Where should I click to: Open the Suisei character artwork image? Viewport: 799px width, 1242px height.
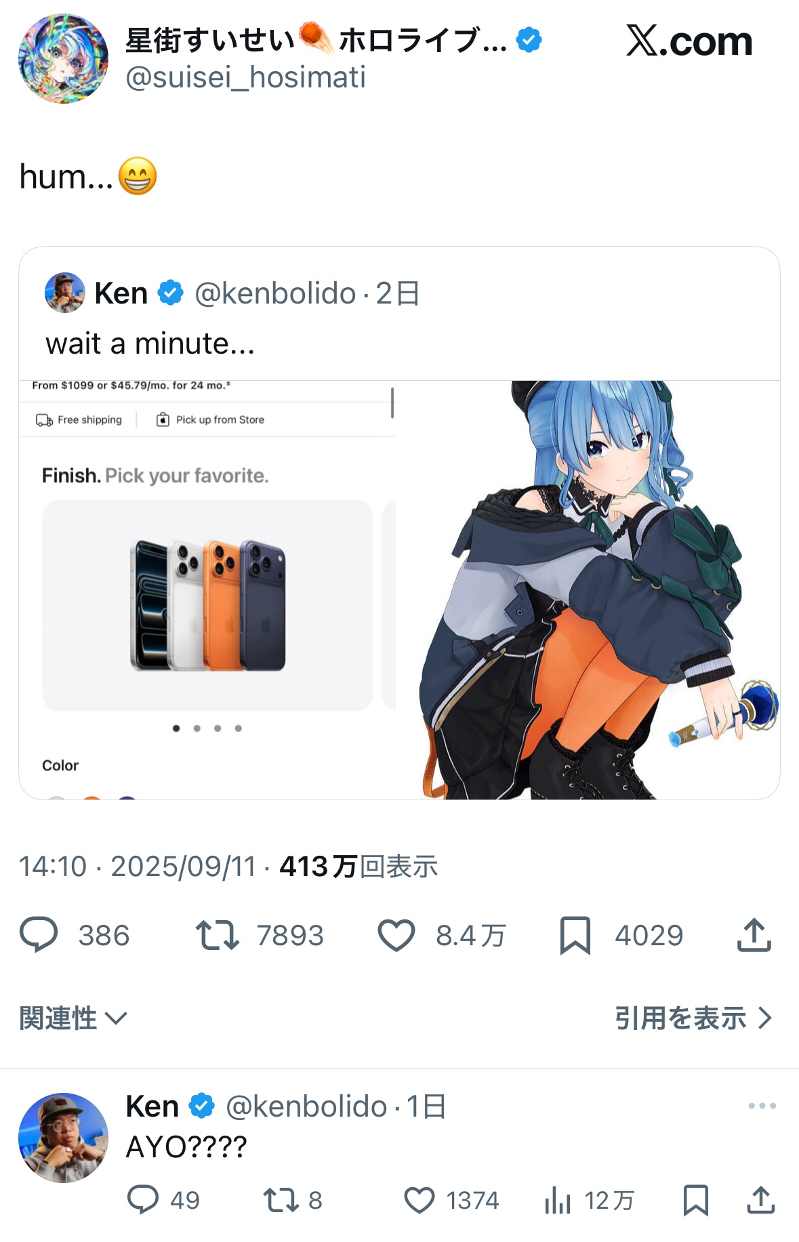tap(588, 589)
